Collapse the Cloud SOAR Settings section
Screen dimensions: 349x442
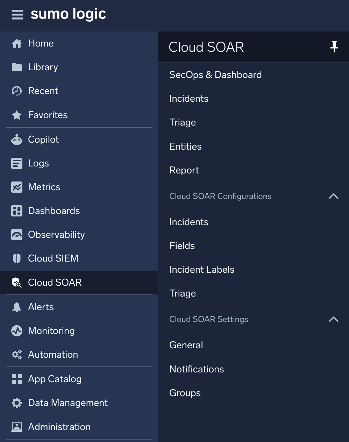pos(334,319)
